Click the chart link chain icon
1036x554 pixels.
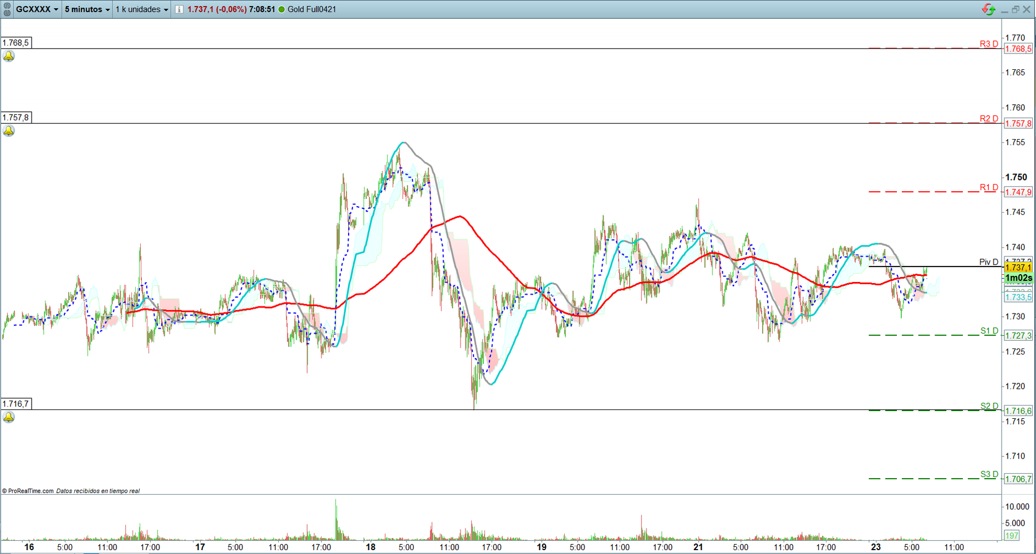click(x=7, y=9)
